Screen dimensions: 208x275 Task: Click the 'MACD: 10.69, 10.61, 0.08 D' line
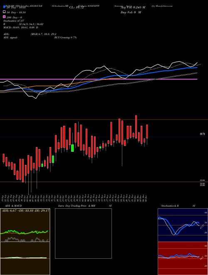(21, 27)
